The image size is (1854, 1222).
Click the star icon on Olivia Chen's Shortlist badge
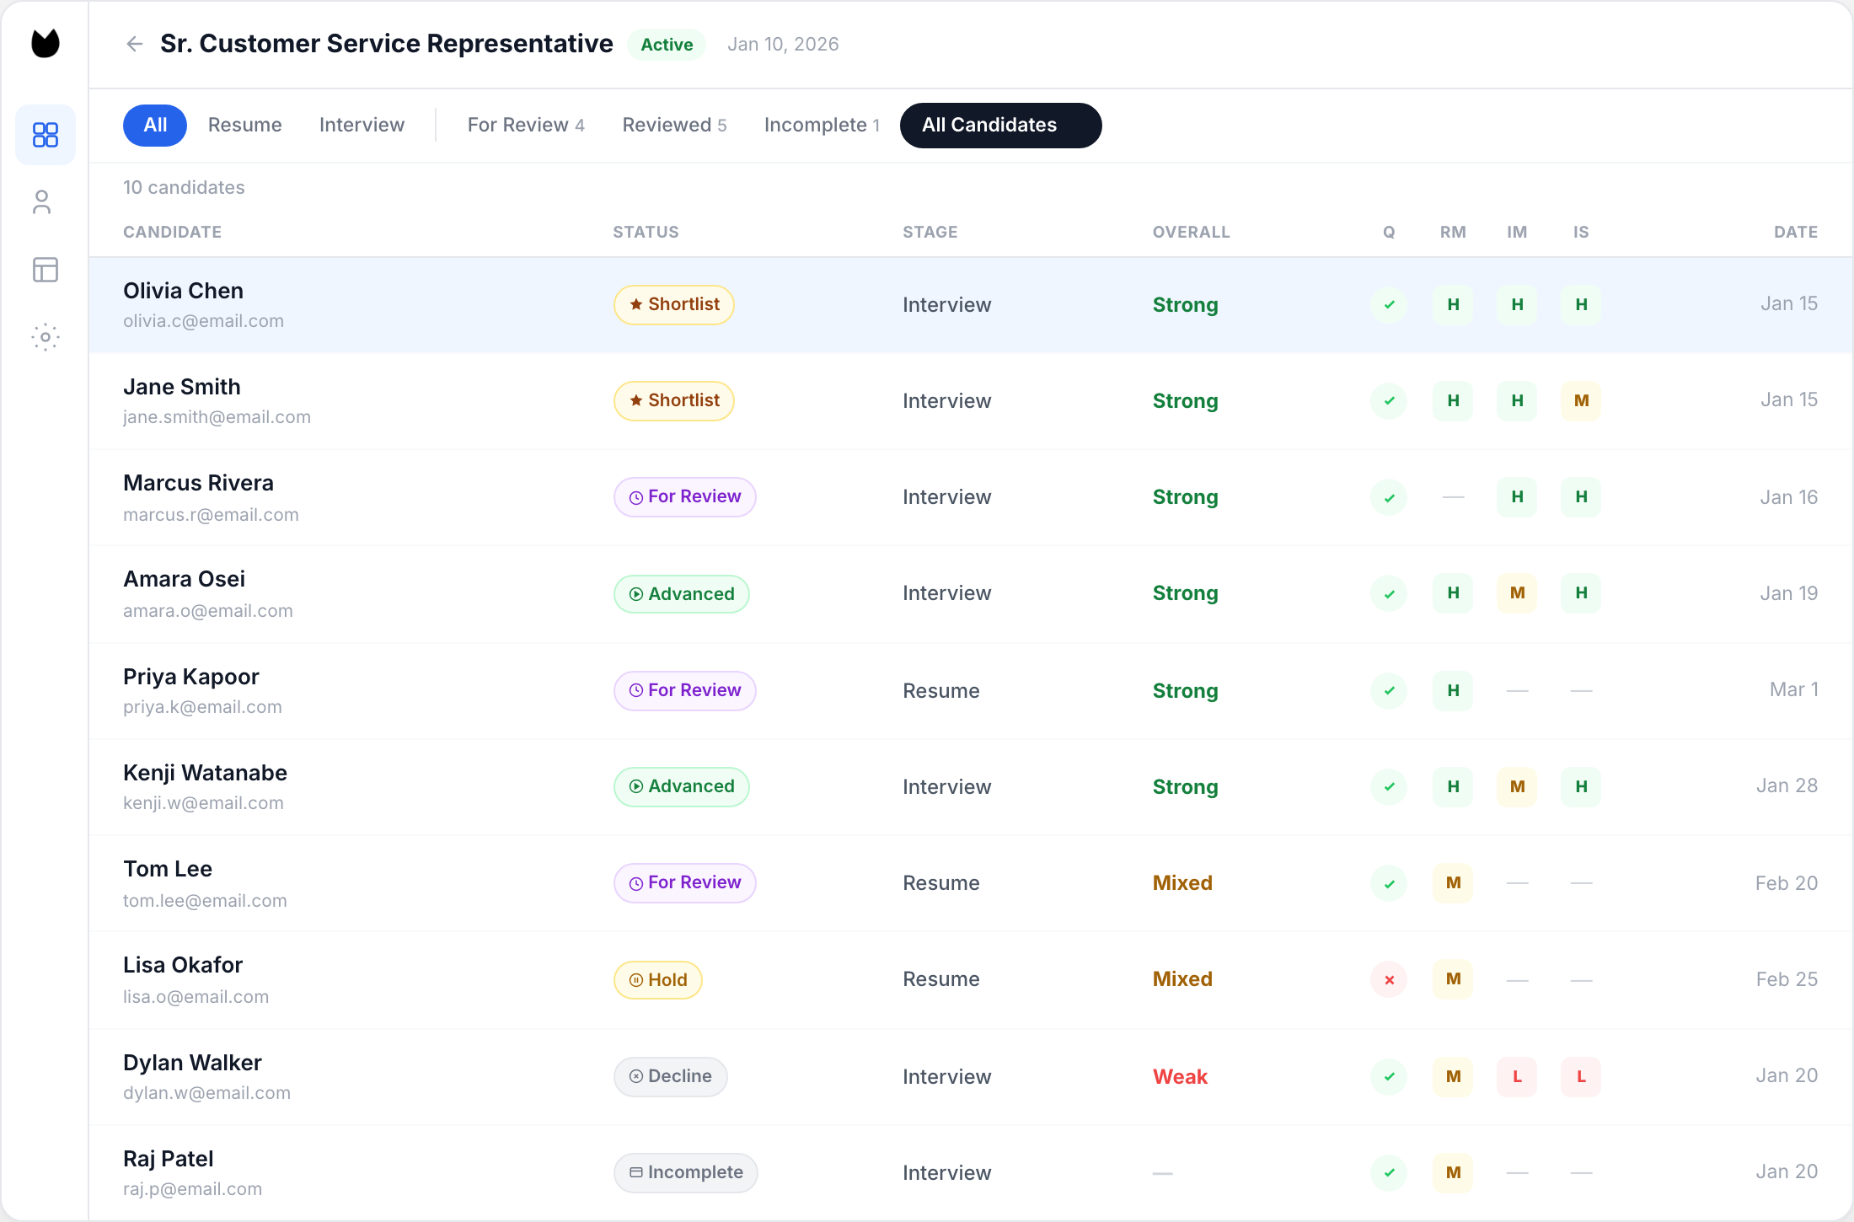[x=635, y=304]
